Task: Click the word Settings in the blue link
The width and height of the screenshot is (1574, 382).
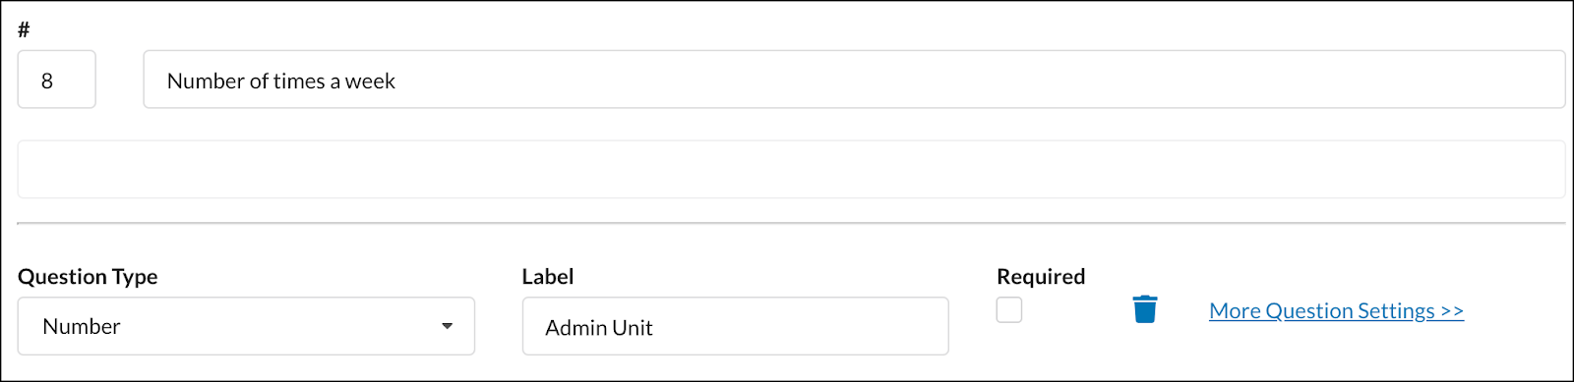Action: point(1396,311)
